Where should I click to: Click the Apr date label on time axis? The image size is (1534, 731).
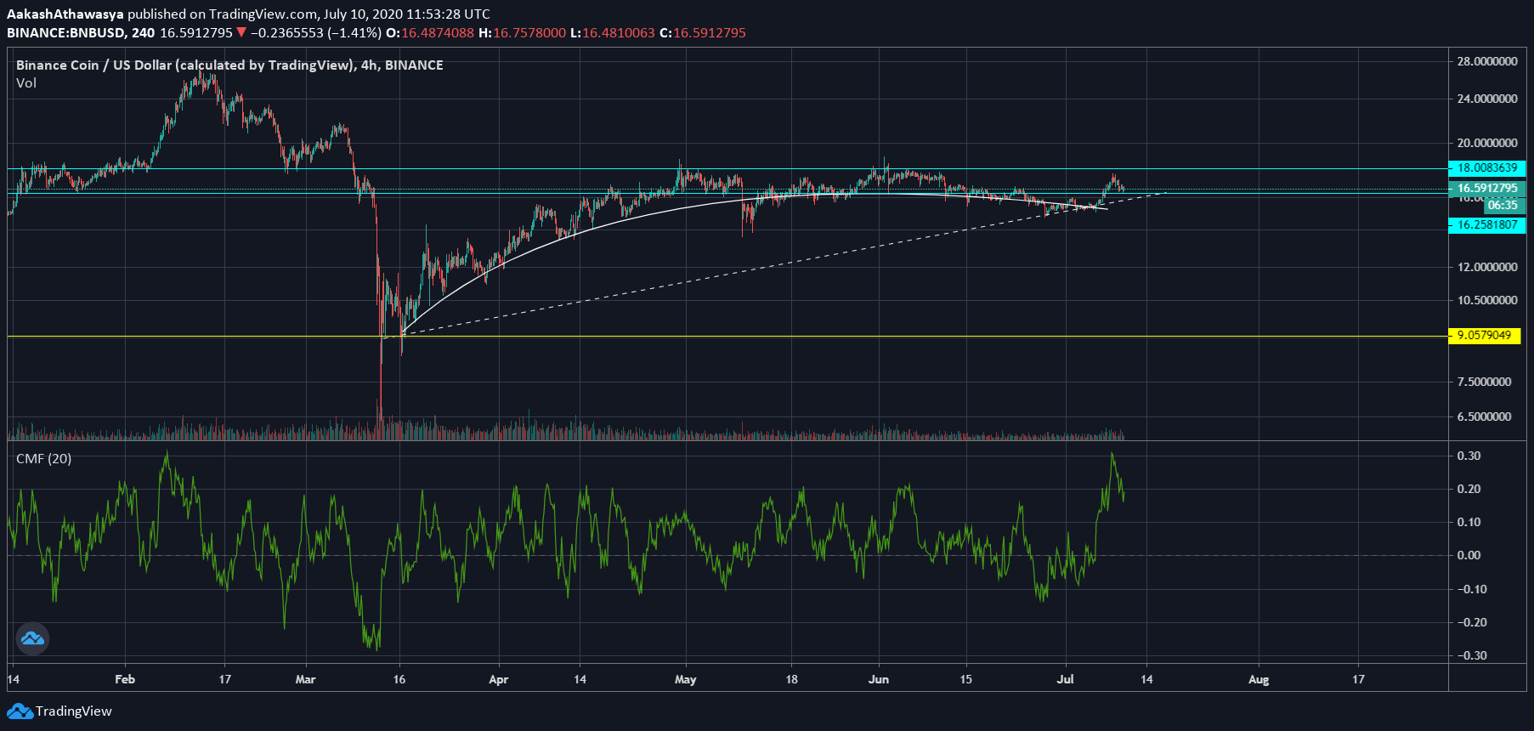pyautogui.click(x=499, y=679)
